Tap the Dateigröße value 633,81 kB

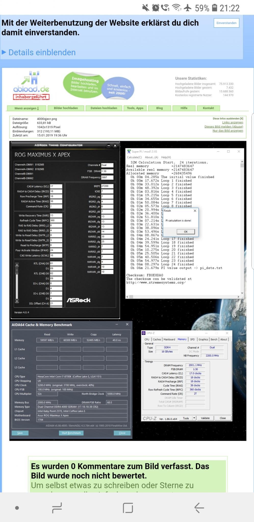44,123
